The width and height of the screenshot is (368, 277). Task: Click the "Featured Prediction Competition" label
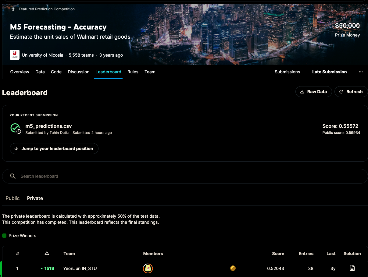tap(47, 9)
